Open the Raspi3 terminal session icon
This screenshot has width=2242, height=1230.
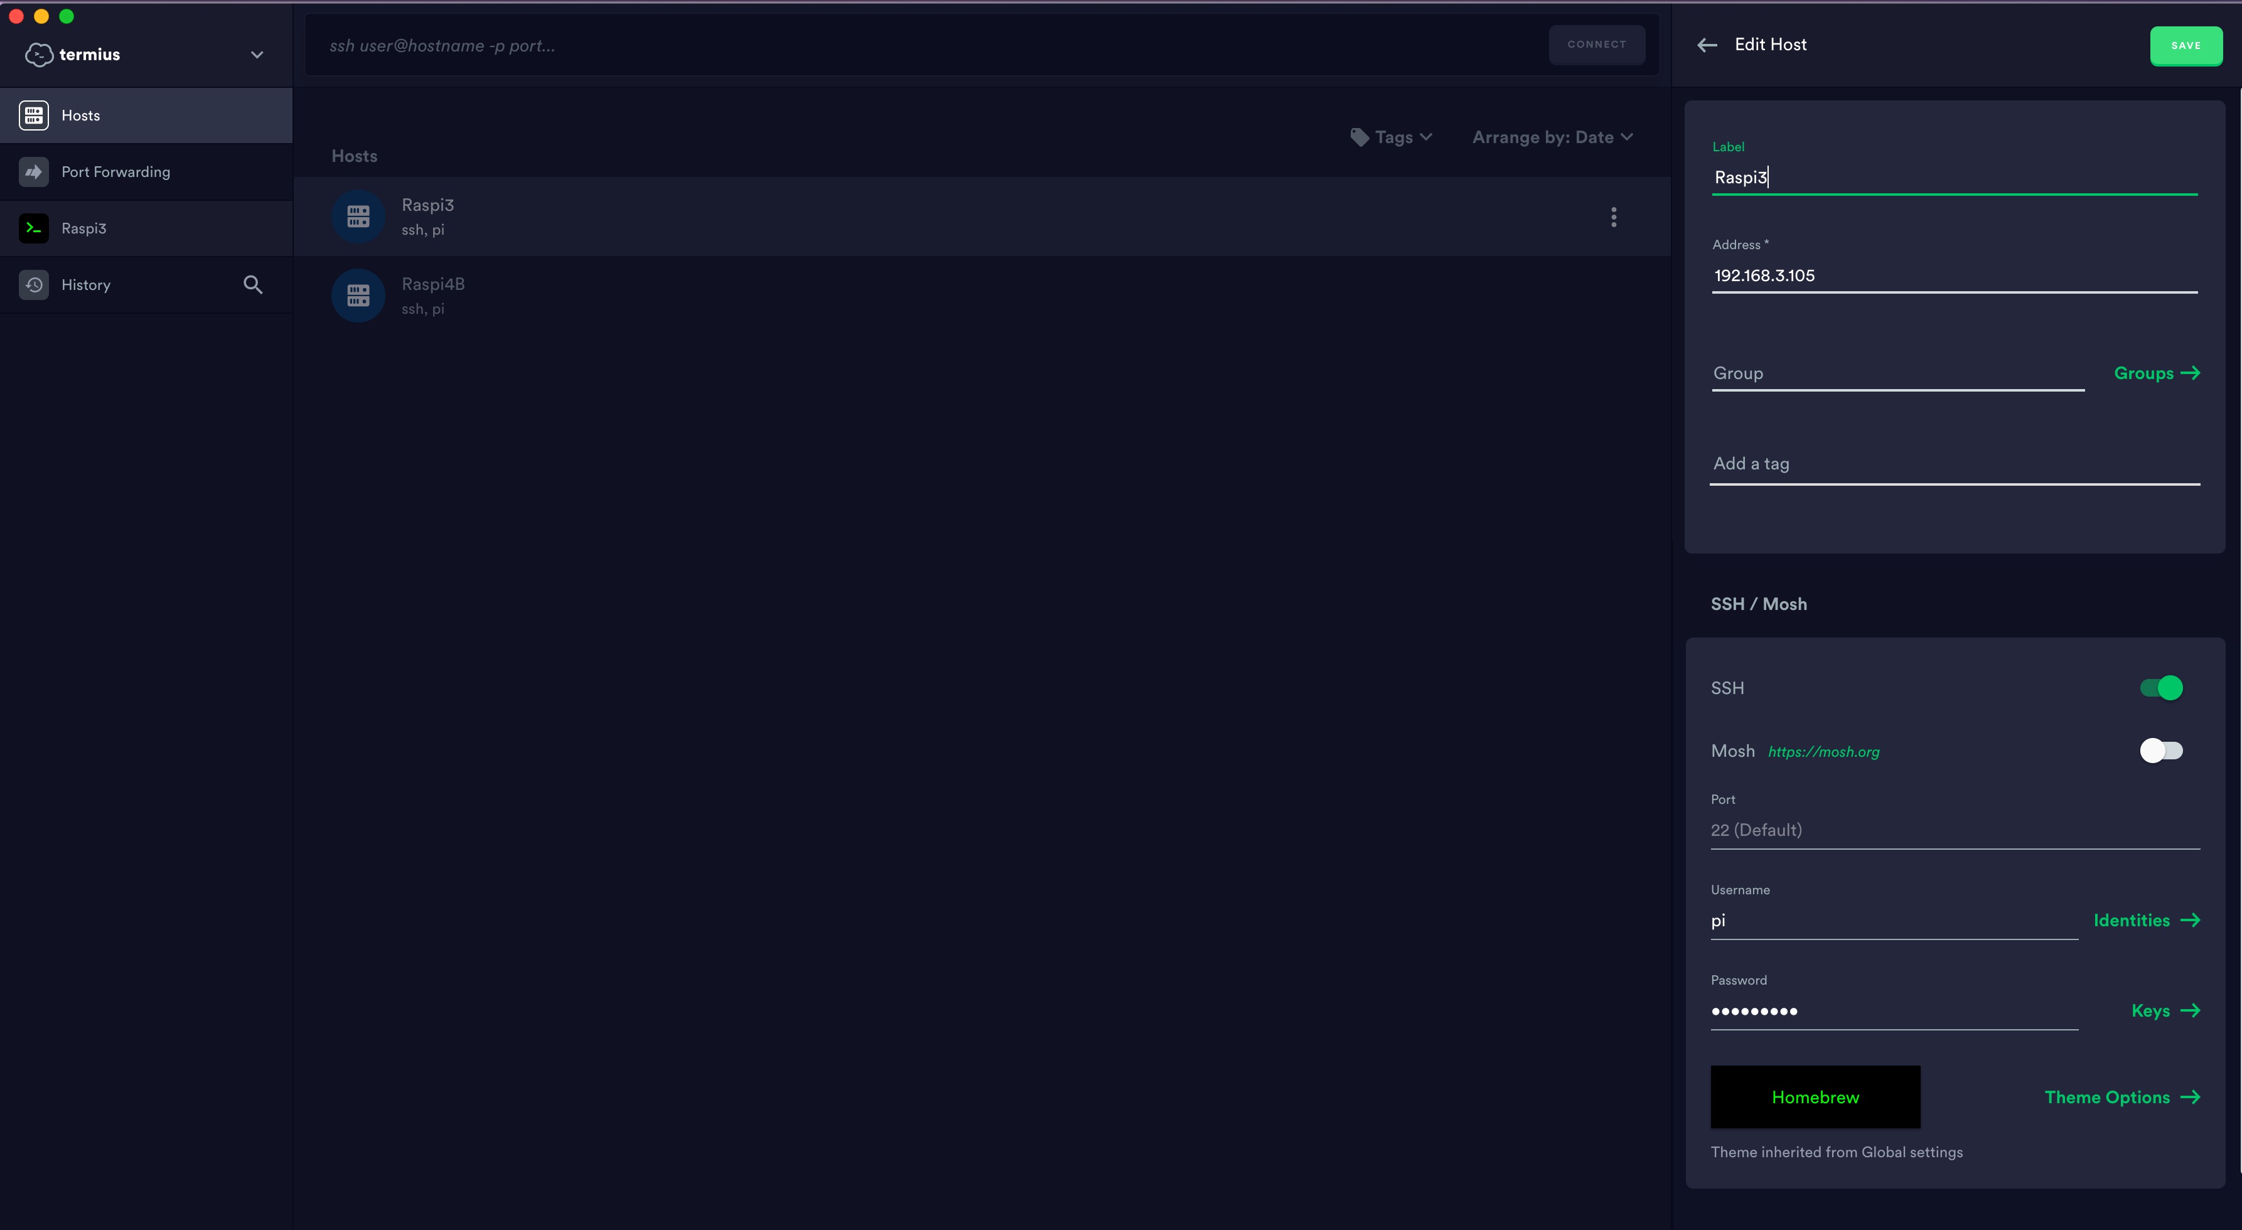point(34,228)
